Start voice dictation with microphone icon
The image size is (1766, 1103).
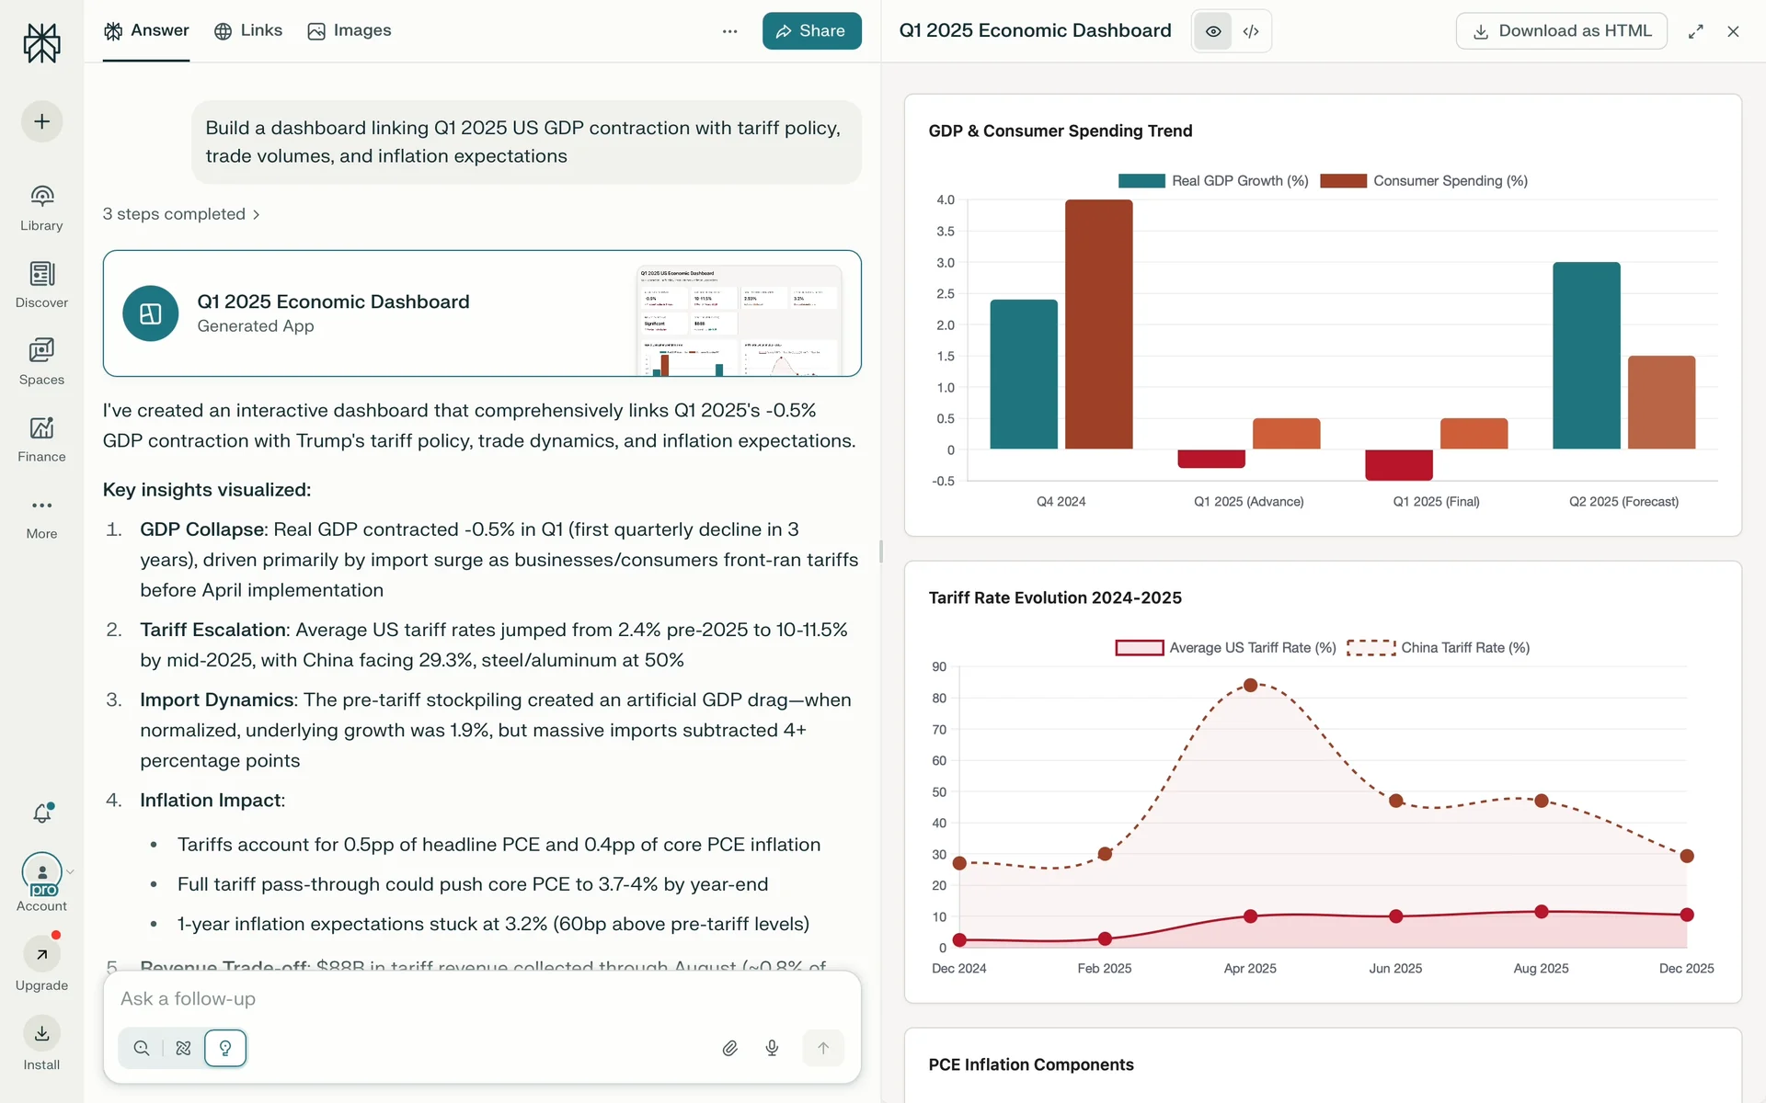[x=772, y=1048]
